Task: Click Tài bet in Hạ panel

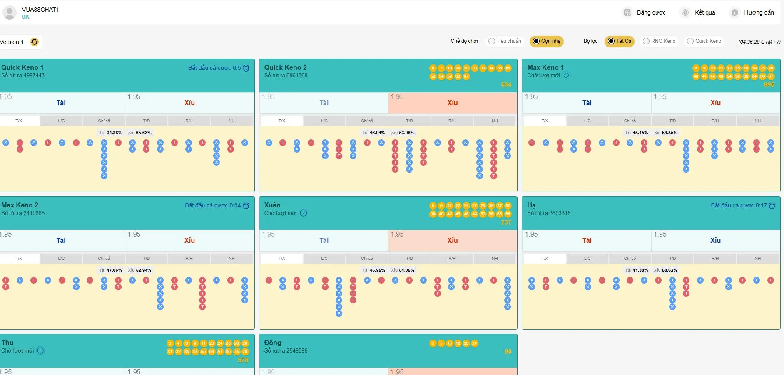Action: (587, 241)
